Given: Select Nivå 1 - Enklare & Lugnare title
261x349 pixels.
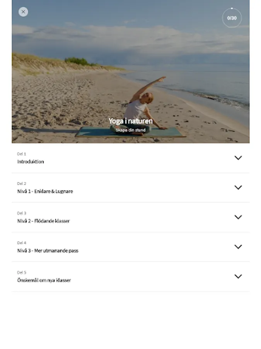Looking at the screenshot, I should pyautogui.click(x=45, y=192).
